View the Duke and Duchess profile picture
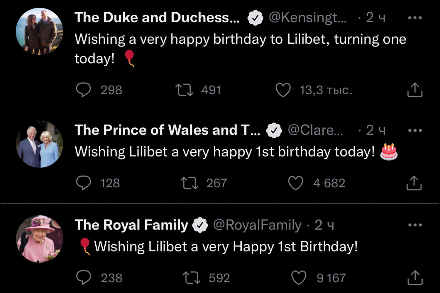The width and height of the screenshot is (440, 293). click(x=40, y=31)
